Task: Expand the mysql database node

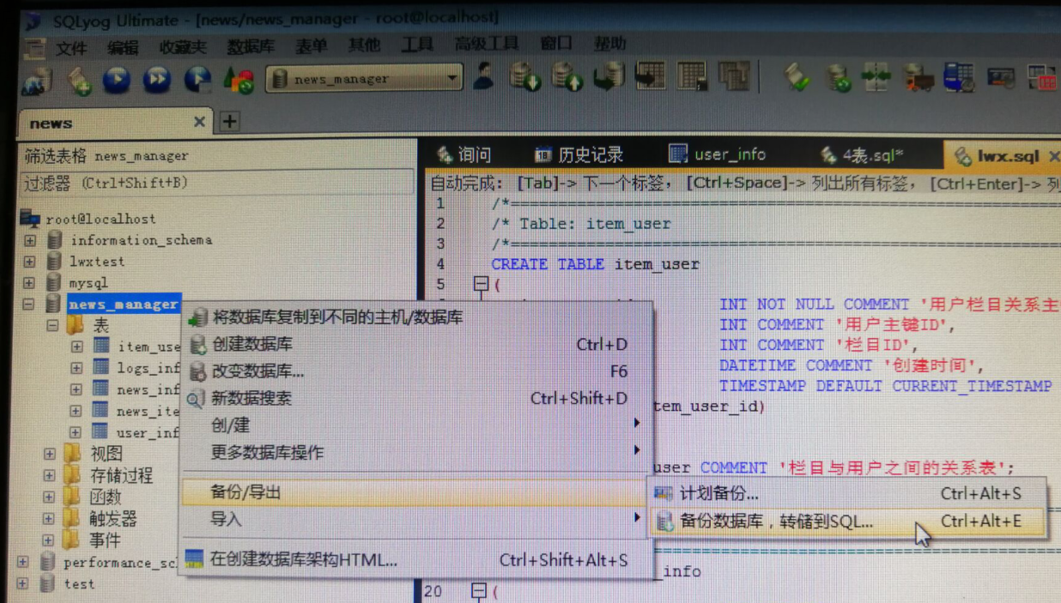Action: pos(29,282)
